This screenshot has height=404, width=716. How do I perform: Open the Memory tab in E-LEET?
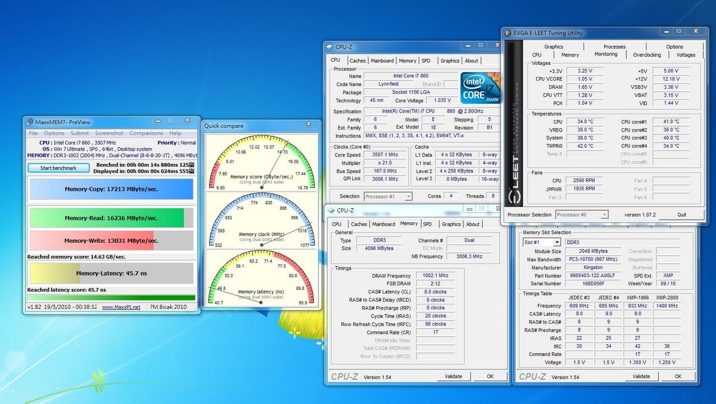pos(570,55)
